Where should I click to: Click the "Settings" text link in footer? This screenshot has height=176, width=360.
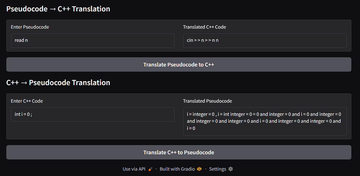217,169
